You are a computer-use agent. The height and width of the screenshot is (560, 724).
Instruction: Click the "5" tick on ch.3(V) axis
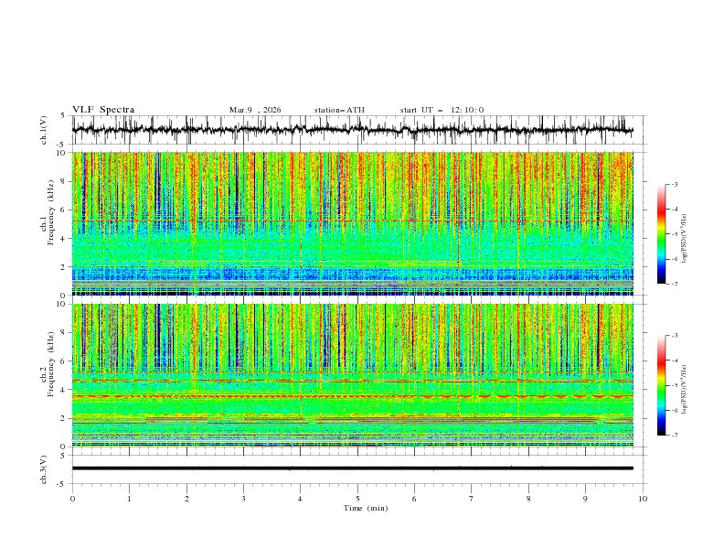(63, 455)
